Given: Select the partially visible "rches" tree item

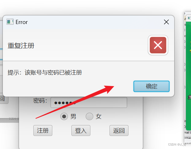Looking at the screenshot, I should (x=188, y=138).
